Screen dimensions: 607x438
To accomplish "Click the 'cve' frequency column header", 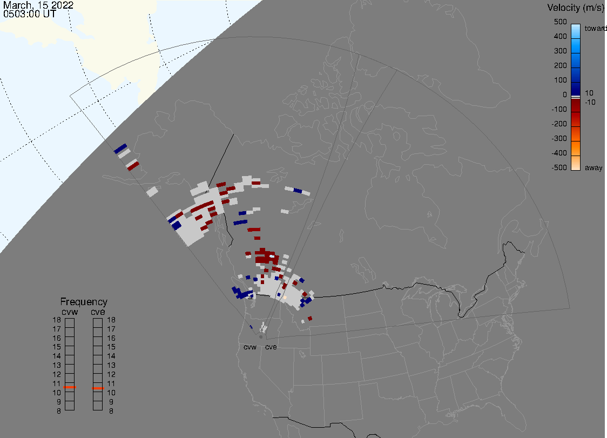I will click(98, 312).
